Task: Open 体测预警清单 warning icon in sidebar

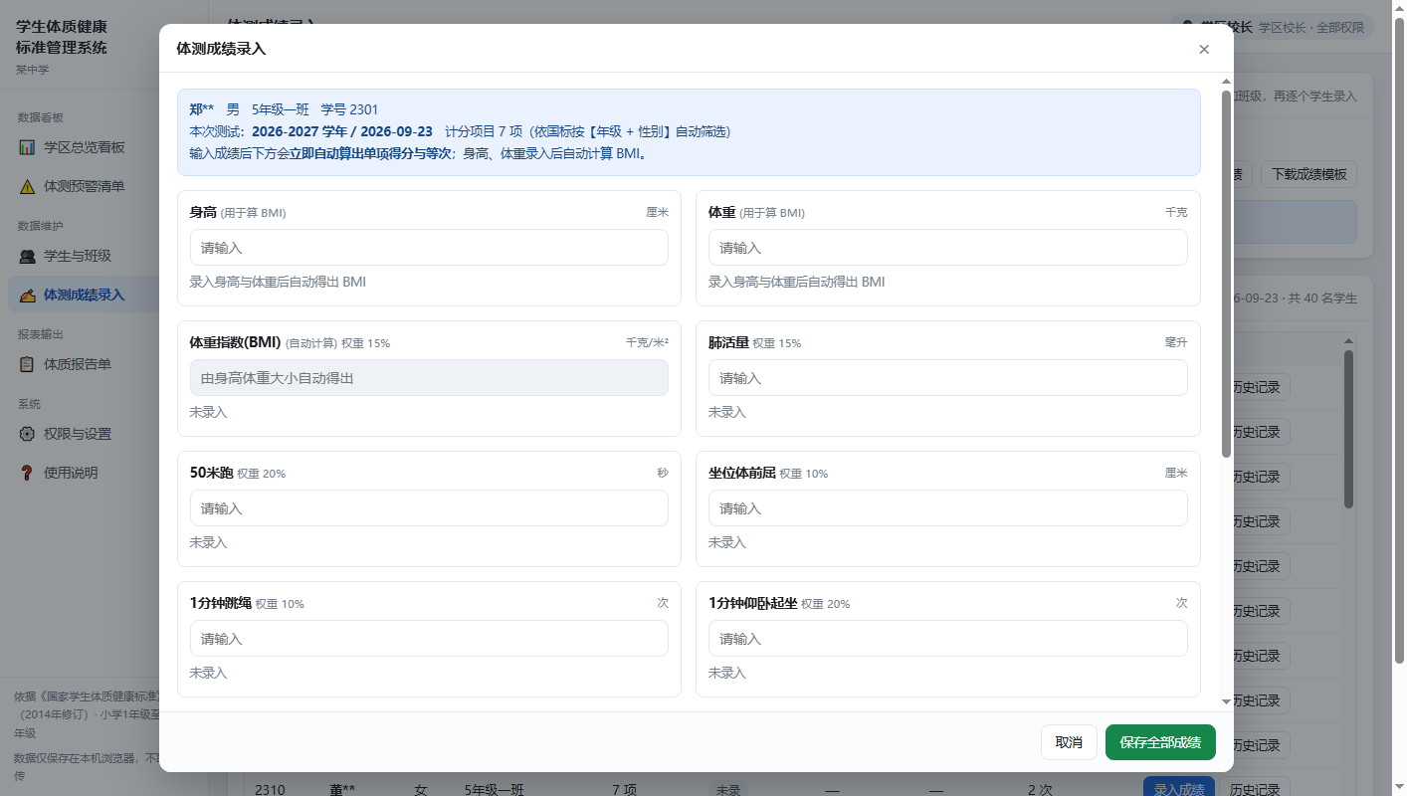Action: pyautogui.click(x=28, y=186)
